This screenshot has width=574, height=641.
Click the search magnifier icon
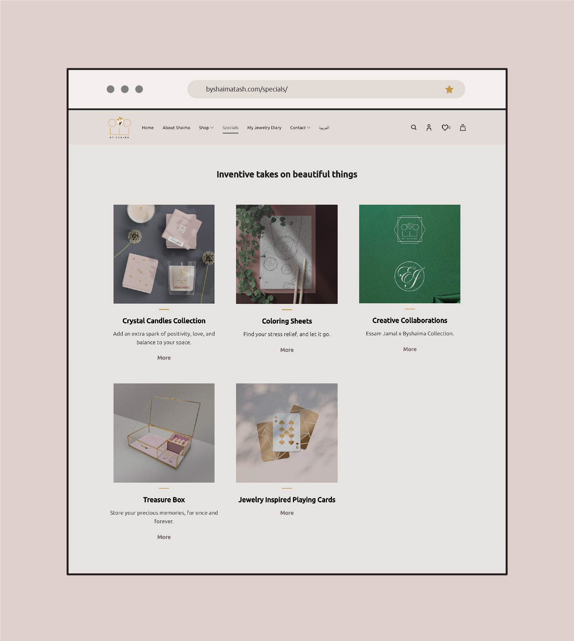(413, 127)
